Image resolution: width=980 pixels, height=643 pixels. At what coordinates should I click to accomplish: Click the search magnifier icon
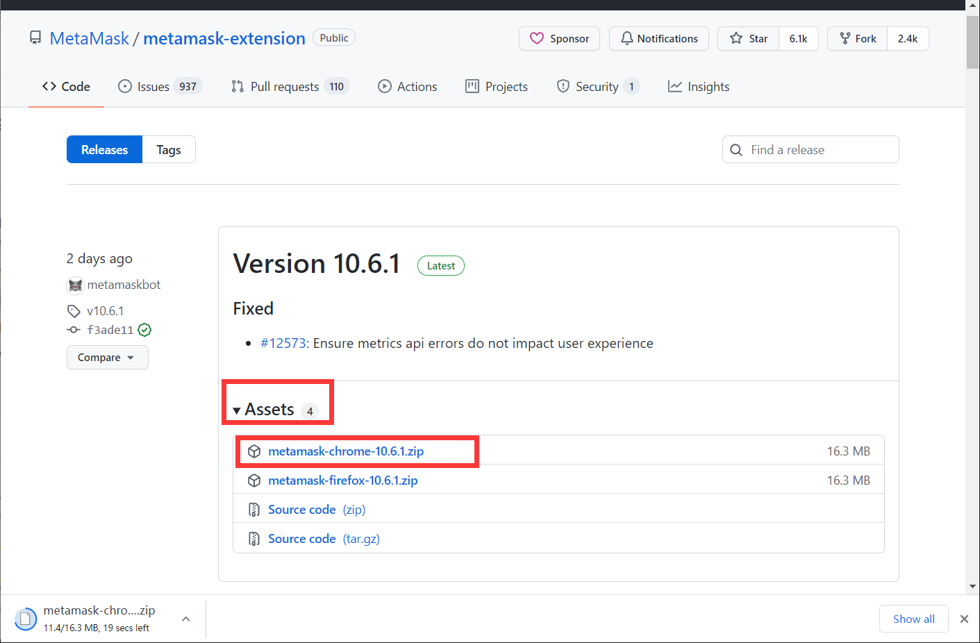pyautogui.click(x=736, y=149)
